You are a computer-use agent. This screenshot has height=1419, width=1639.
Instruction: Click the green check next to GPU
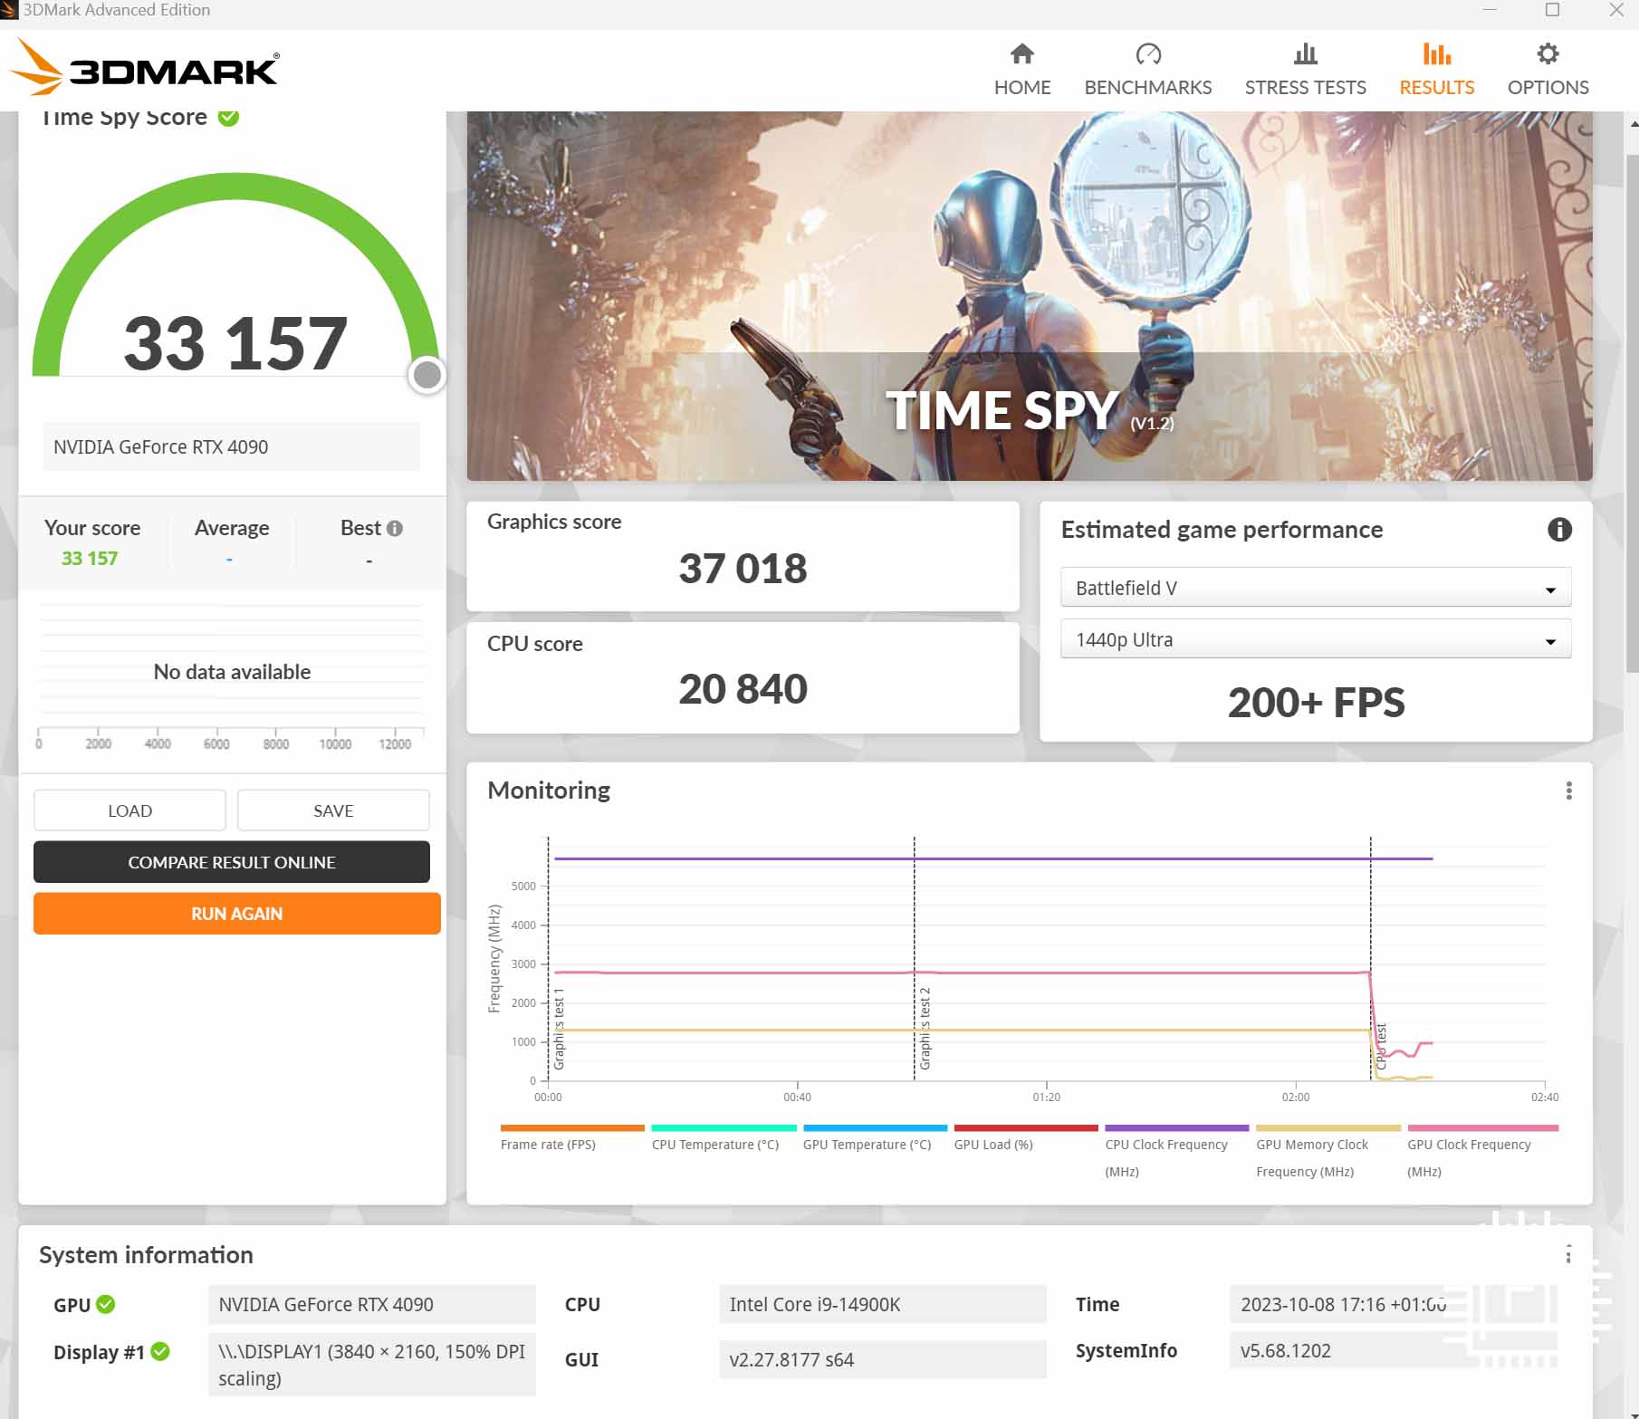106,1304
